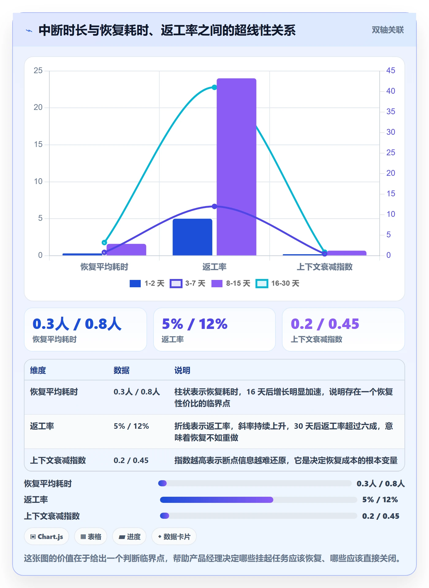Click the 返工率 x-axis label
Screen dimensions: 429x588
214,267
